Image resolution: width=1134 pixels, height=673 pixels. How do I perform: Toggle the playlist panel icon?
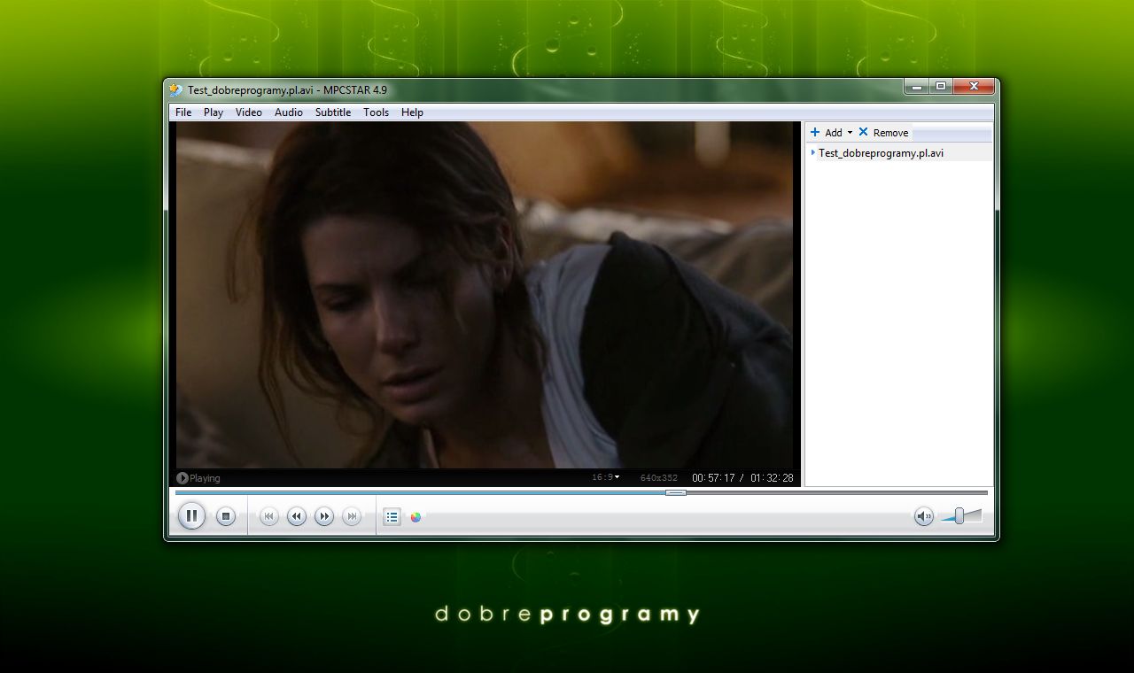[392, 516]
